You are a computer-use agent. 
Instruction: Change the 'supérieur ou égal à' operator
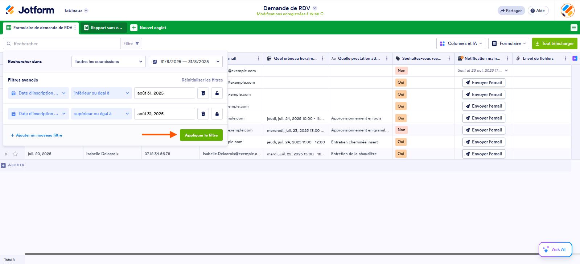(x=102, y=114)
